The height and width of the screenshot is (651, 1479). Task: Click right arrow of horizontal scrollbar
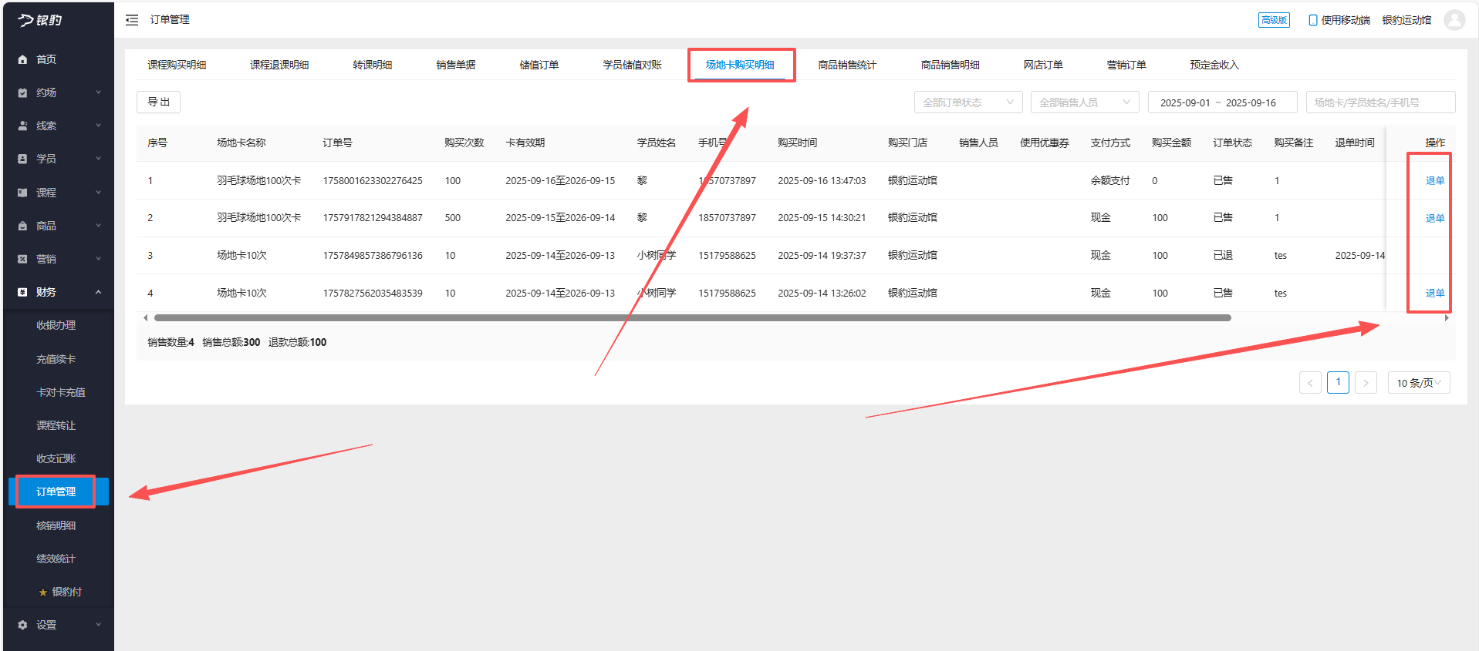(1447, 317)
